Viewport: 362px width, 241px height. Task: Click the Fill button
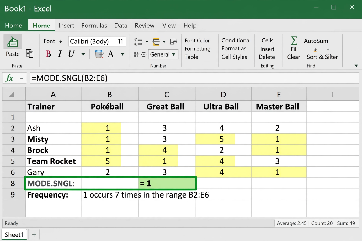[294, 49]
